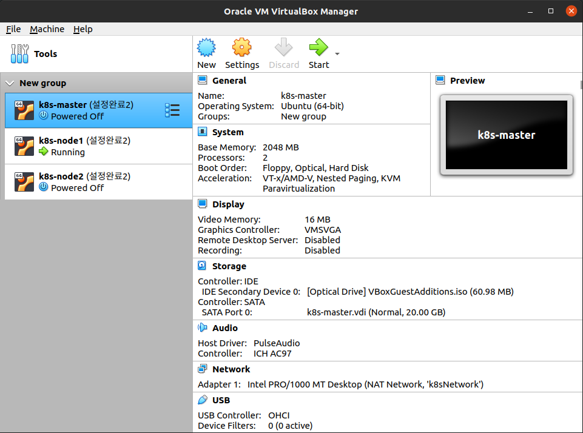Open the Audio settings heading link

point(225,328)
